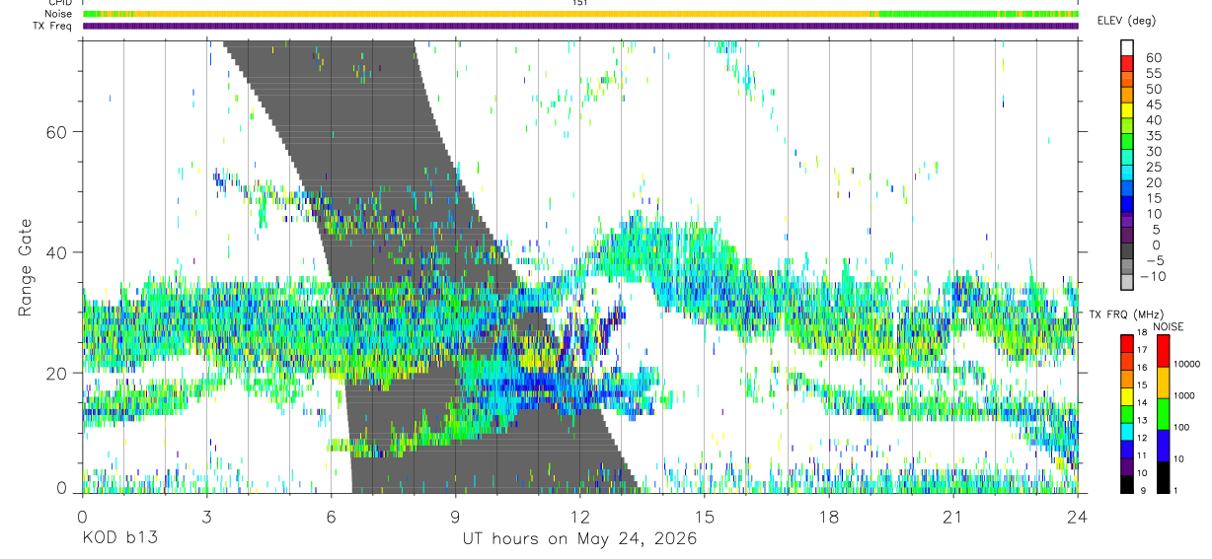Image resolution: width=1212 pixels, height=559 pixels.
Task: Pick the white top swatch of the ELEV colorbar
Action: (x=1127, y=47)
